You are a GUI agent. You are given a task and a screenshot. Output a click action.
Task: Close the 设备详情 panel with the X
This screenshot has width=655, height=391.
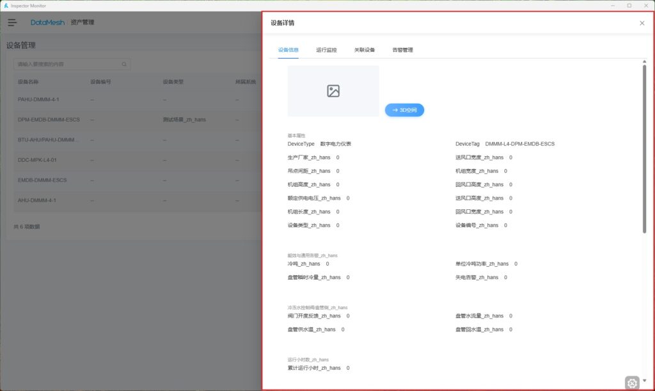[x=642, y=23]
